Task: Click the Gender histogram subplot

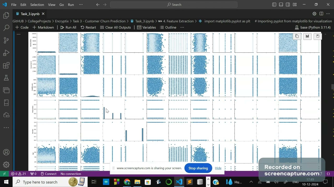Action: pos(134,131)
